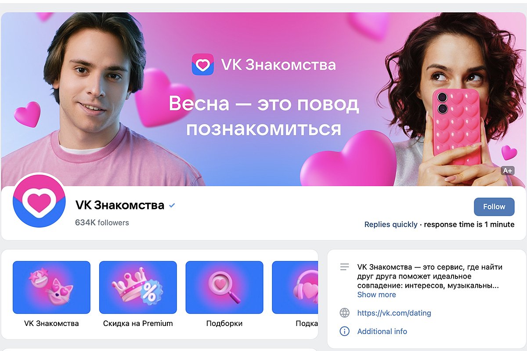Click the Follow button
Viewport: 527px width, 351px height.
494,207
